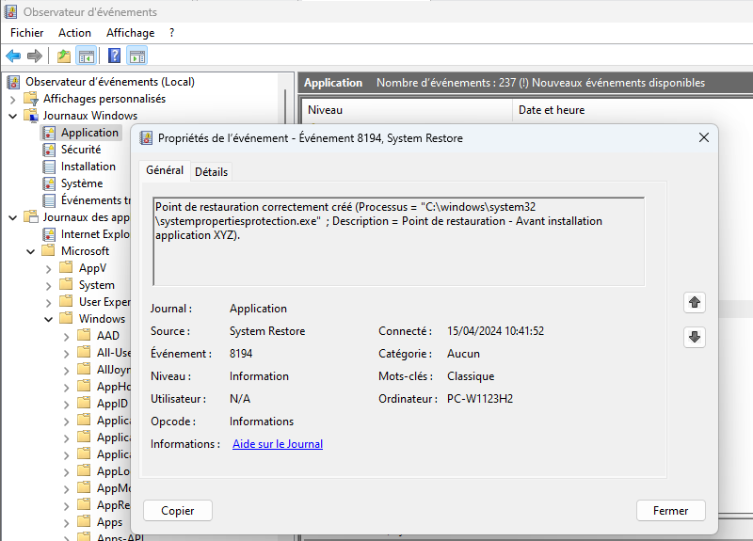Screen dimensions: 753x541
Task: Expand Affichages personnalisés node
Action: 13,100
